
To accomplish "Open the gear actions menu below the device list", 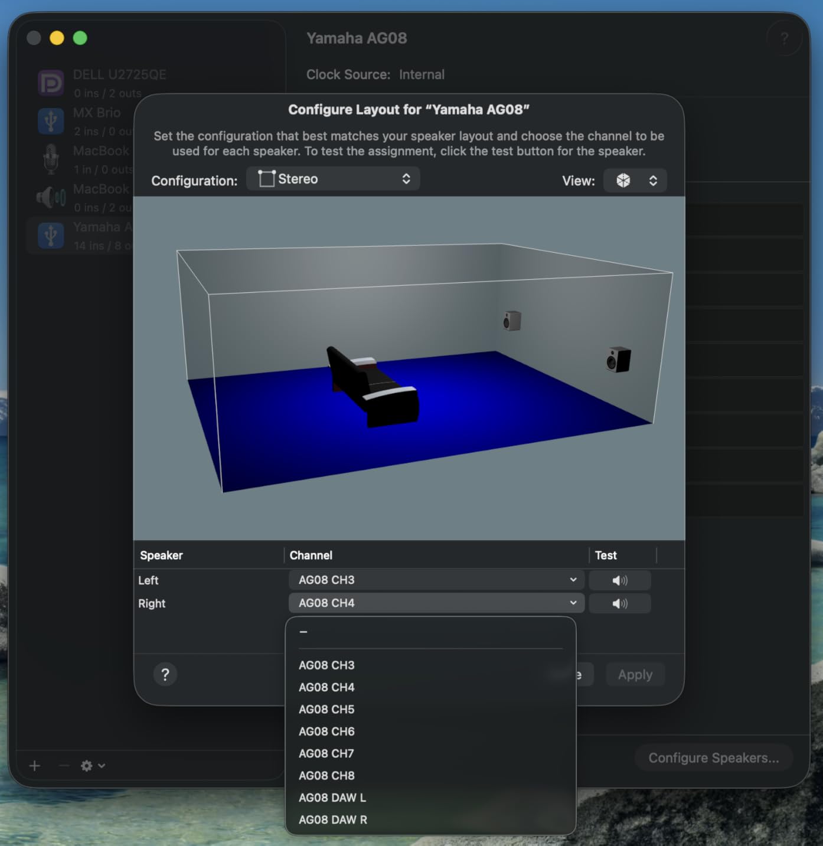I will coord(93,766).
